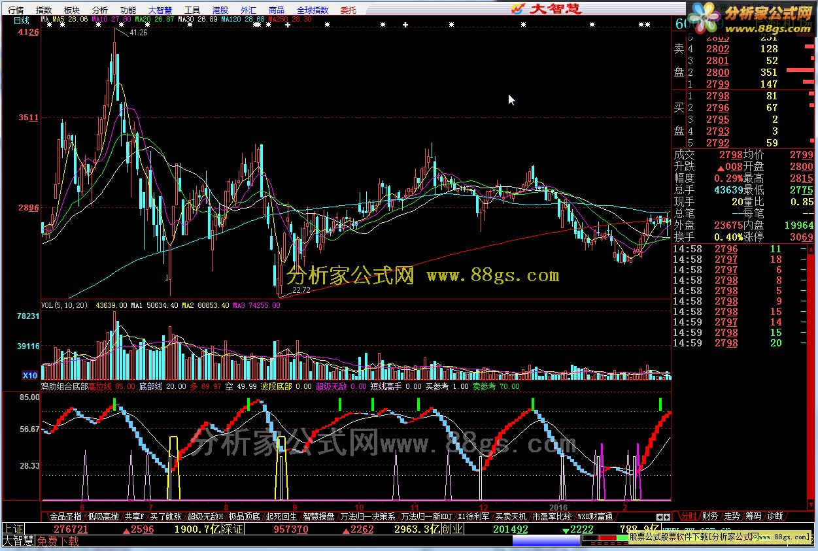Click the 深证 index value 957370
This screenshot has width=818, height=551.
coord(290,529)
